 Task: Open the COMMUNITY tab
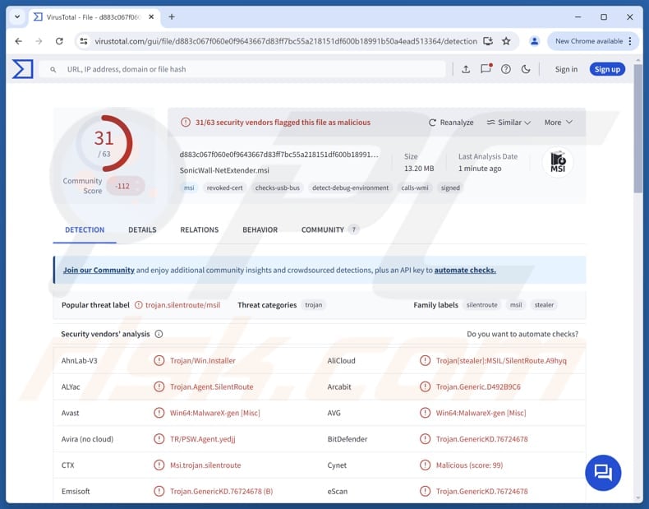coord(324,229)
